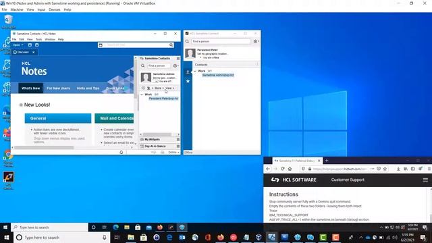Click the bell notification icon in Notes status bar
Image resolution: width=432 pixels, height=243 pixels.
[x=122, y=153]
